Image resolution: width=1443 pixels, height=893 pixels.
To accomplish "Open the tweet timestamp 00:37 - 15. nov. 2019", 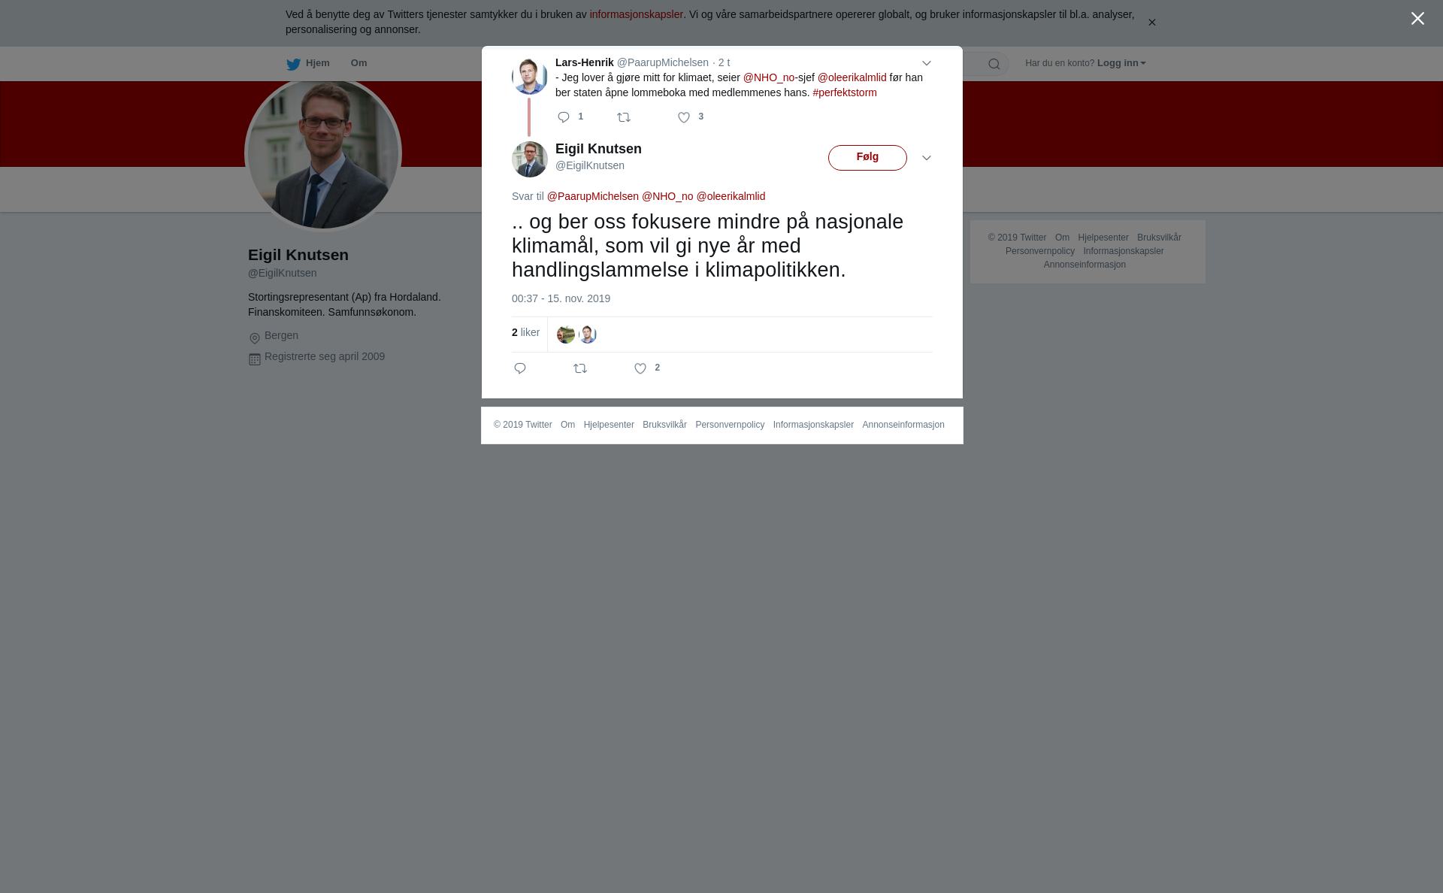I will click(x=561, y=298).
